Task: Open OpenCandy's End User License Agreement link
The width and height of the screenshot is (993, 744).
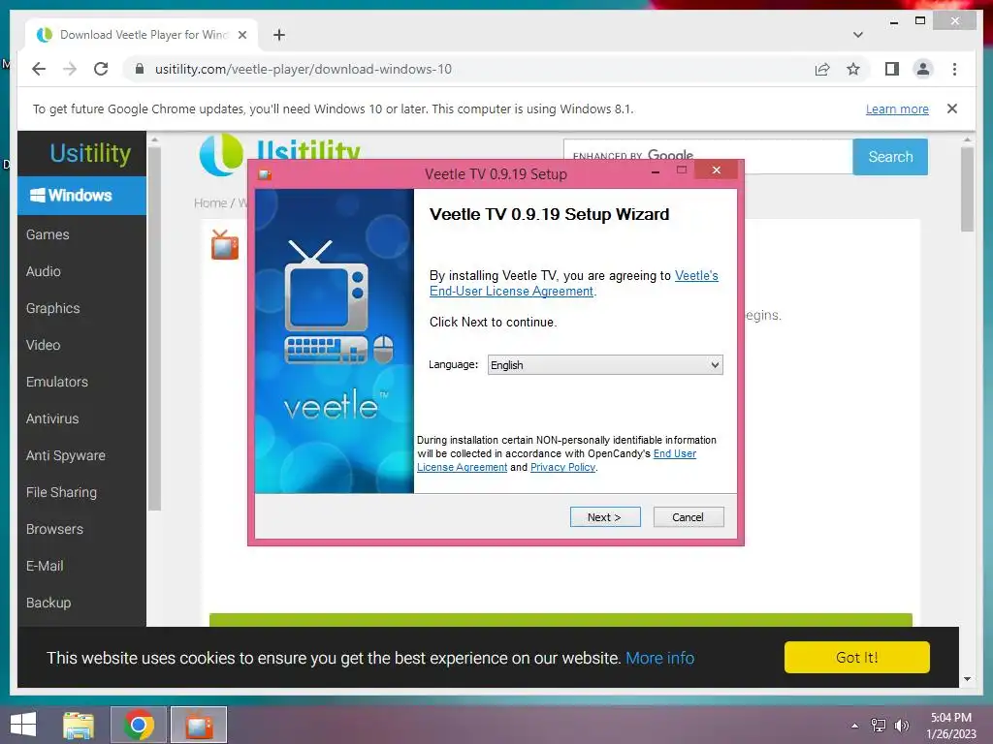Action: [556, 460]
